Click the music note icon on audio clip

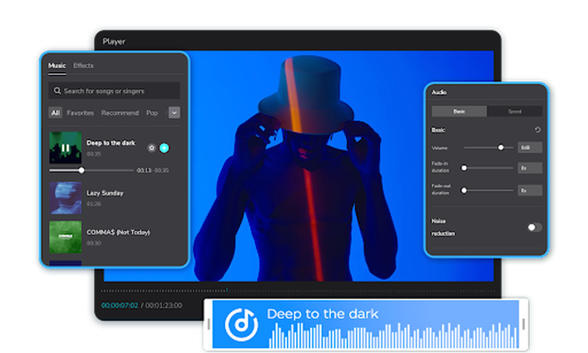(x=240, y=324)
